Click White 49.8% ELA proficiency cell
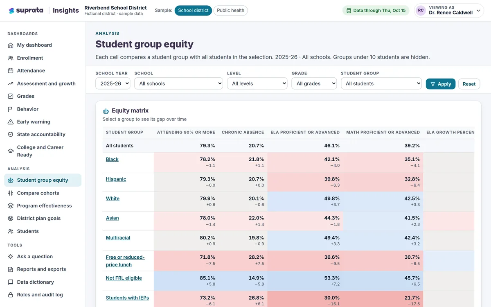This screenshot has height=307, width=491. click(x=305, y=201)
